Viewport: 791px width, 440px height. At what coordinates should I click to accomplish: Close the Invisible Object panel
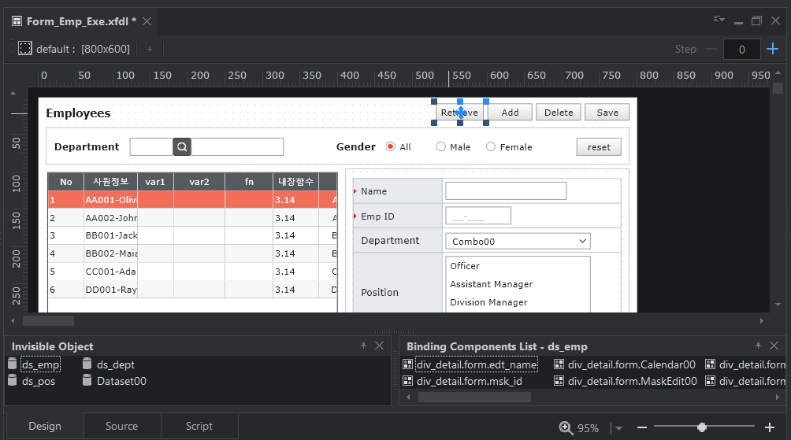pos(380,346)
